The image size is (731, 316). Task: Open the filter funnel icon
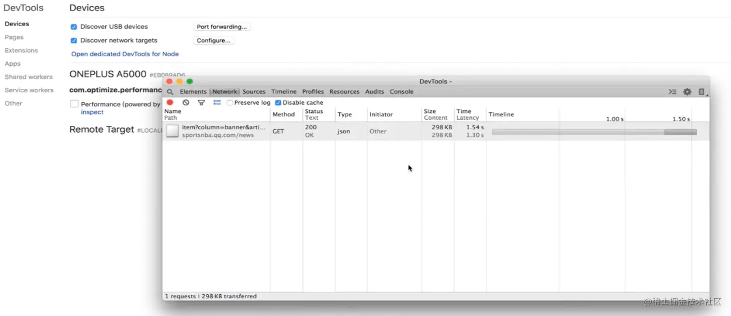(201, 102)
